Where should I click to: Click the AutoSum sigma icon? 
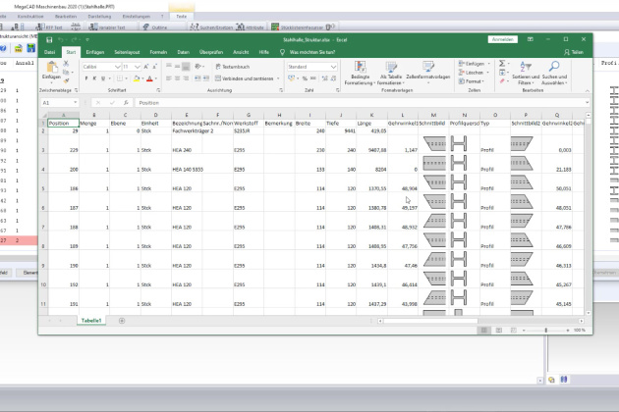tap(502, 65)
